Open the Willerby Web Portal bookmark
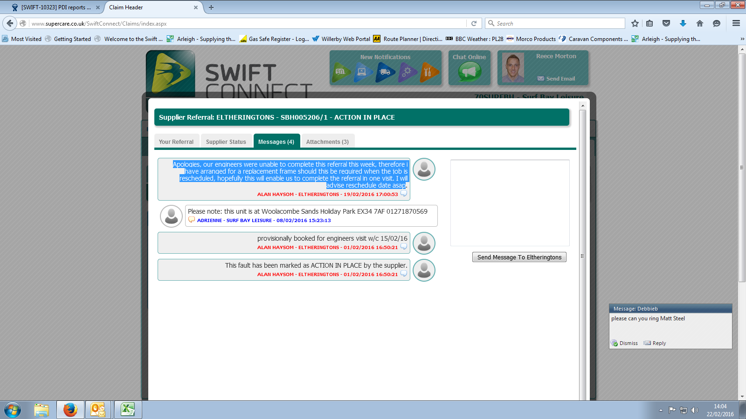This screenshot has width=746, height=419. click(x=341, y=39)
